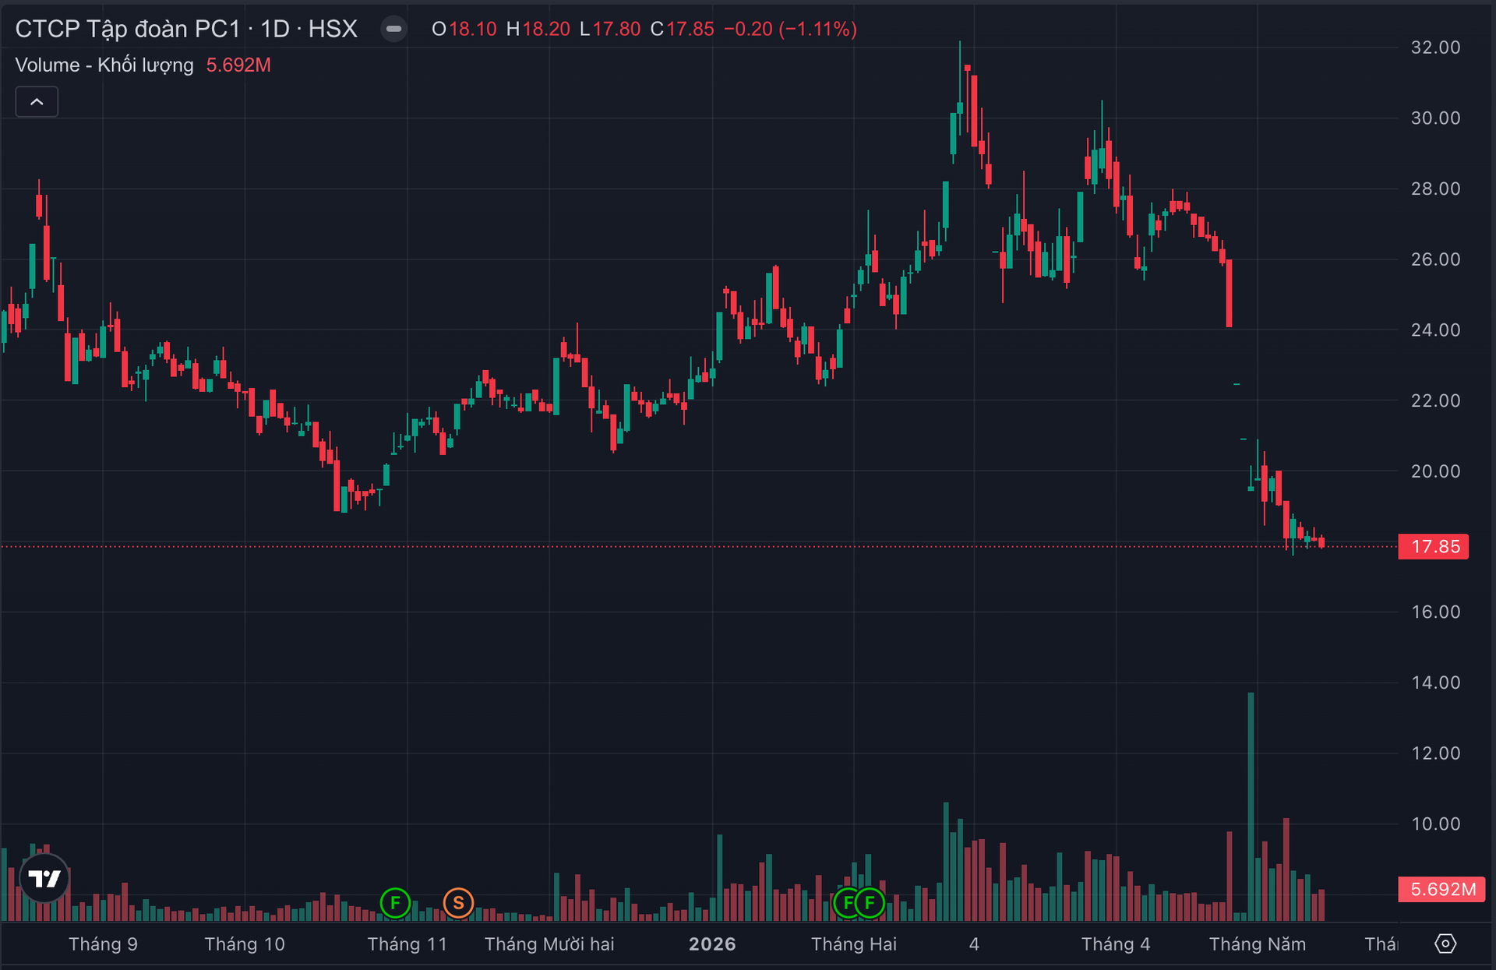Click the 28.00 price axis label

(x=1435, y=189)
